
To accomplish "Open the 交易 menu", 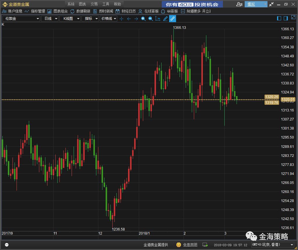I will [94, 4].
